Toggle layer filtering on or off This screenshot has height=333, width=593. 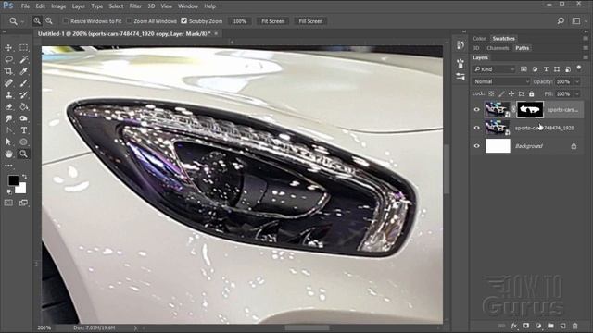578,68
